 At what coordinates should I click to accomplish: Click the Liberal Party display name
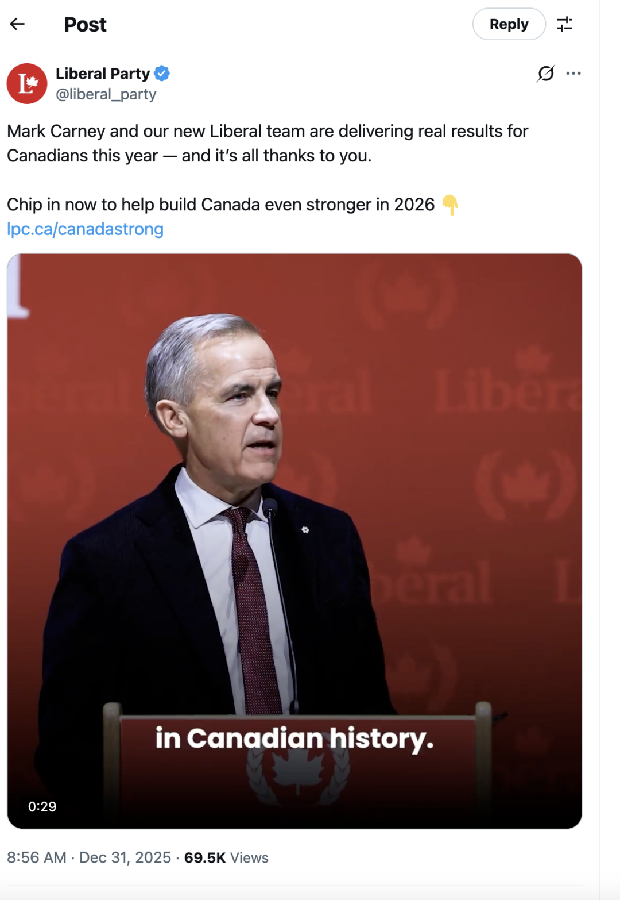[103, 74]
